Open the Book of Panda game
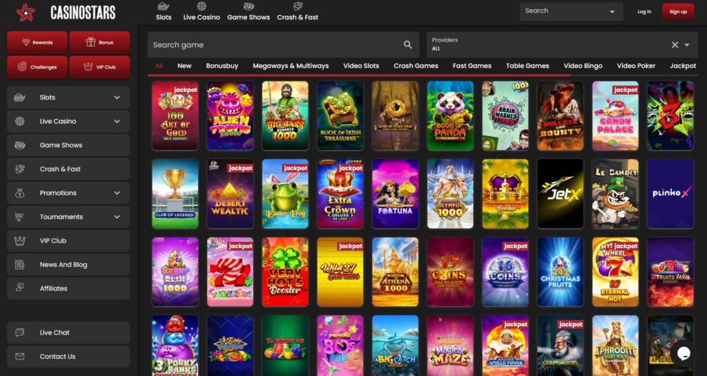Viewport: 707px width, 376px height. tap(450, 115)
